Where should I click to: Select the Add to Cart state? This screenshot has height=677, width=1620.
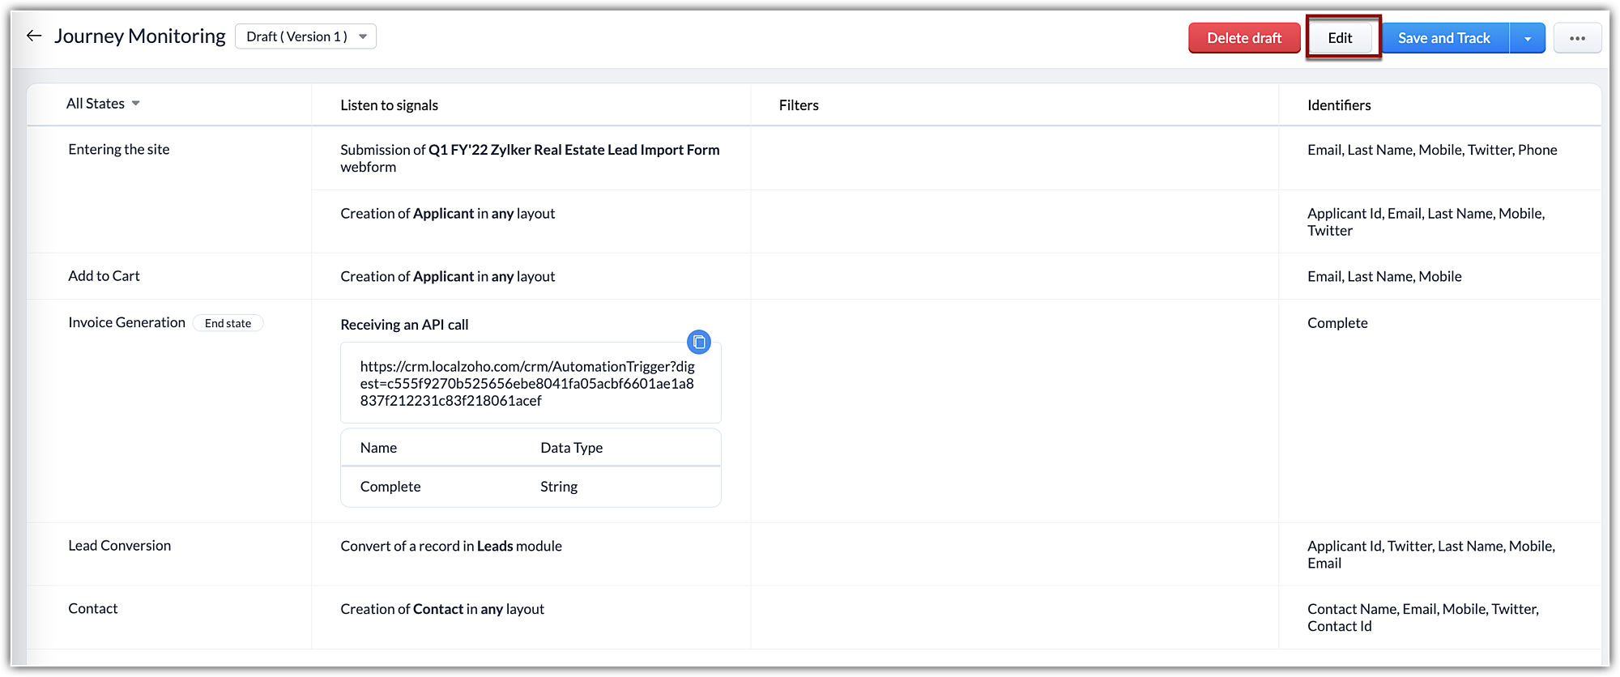pos(104,276)
